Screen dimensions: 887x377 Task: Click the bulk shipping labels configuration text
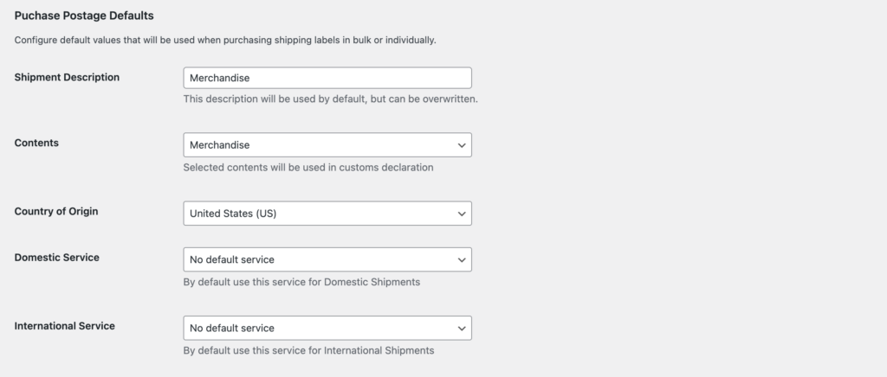point(225,41)
